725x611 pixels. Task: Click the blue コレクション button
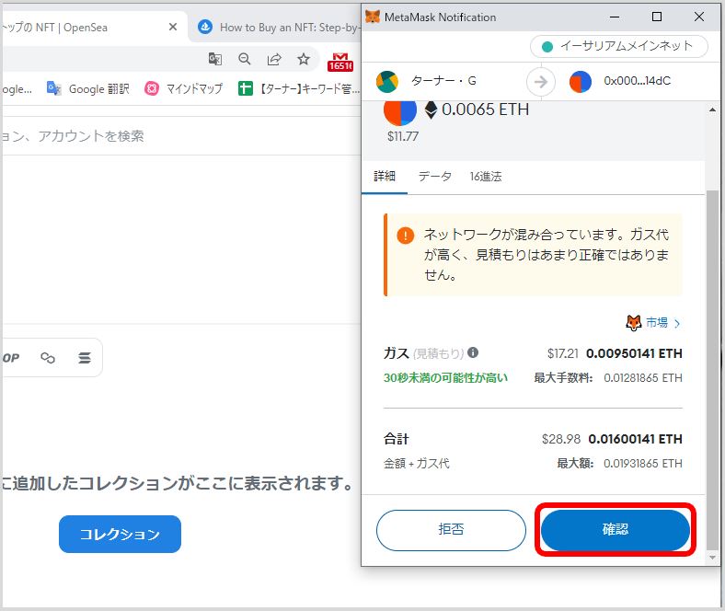(x=120, y=535)
